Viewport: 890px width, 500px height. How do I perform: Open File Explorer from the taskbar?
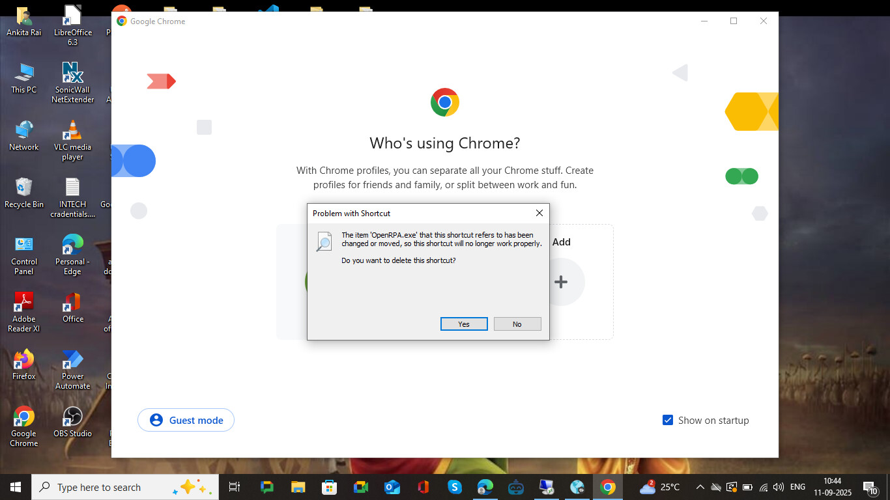[298, 487]
